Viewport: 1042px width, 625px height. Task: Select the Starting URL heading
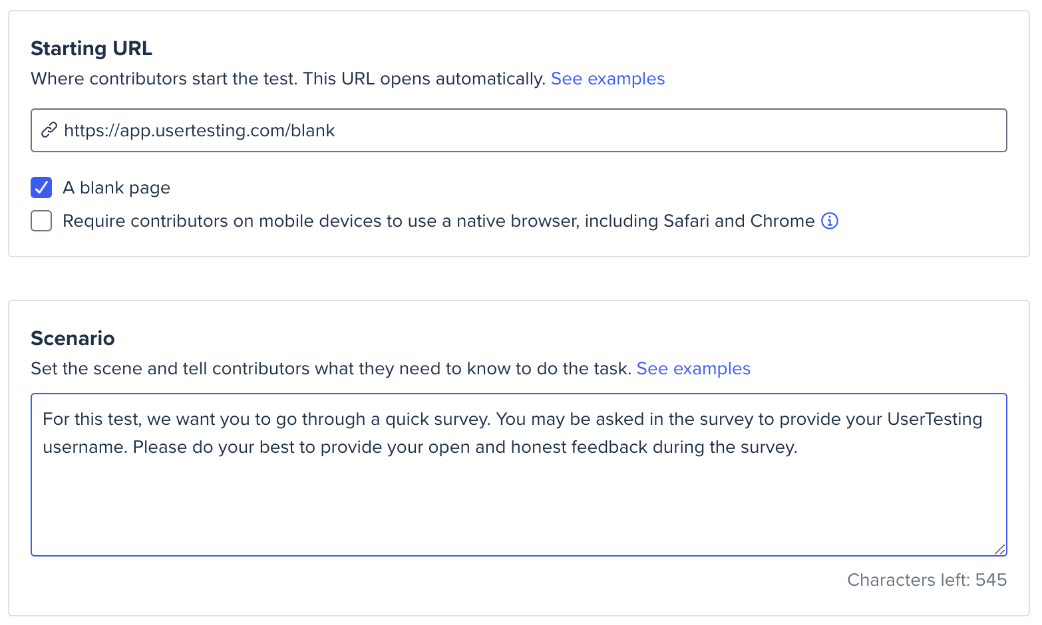92,49
